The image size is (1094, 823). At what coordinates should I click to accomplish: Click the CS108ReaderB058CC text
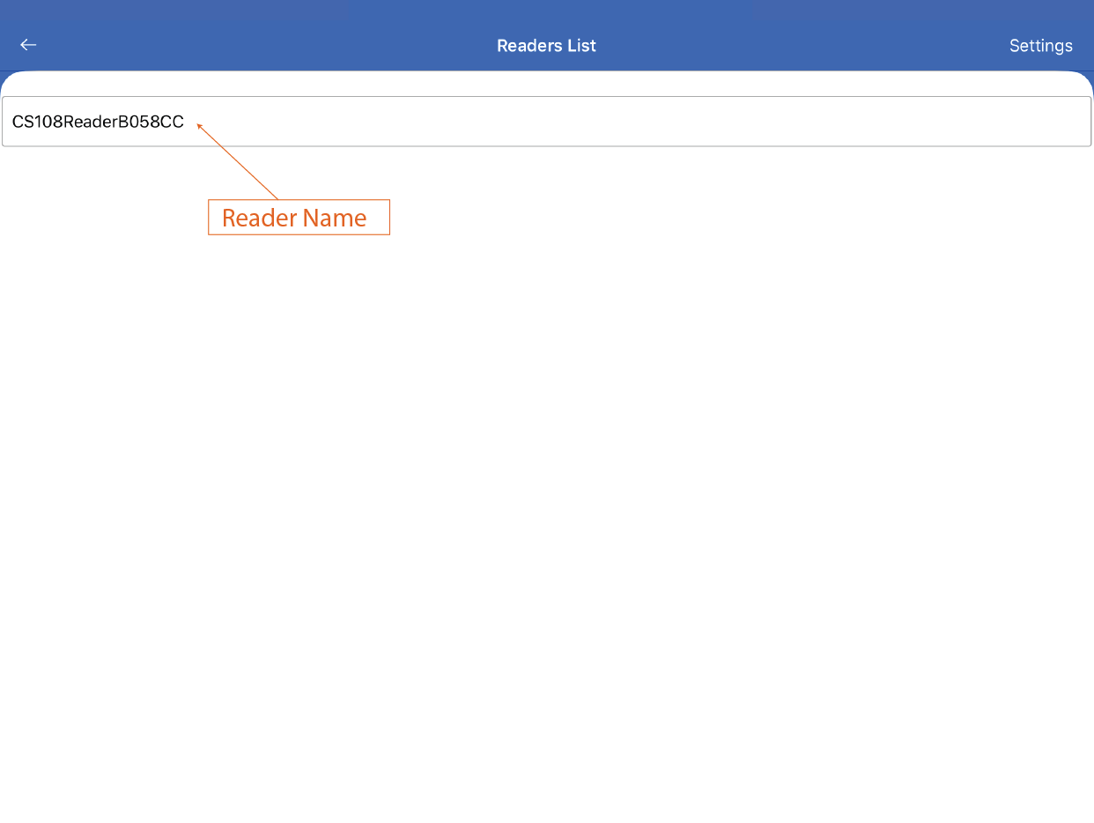click(98, 122)
